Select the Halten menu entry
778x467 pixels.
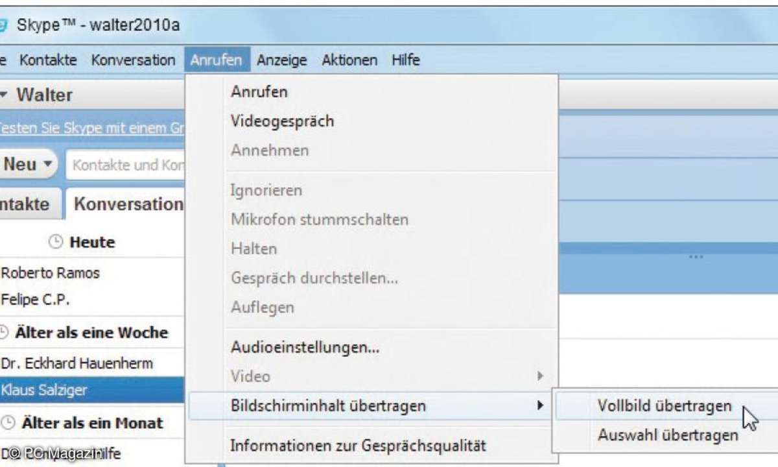pos(371,248)
